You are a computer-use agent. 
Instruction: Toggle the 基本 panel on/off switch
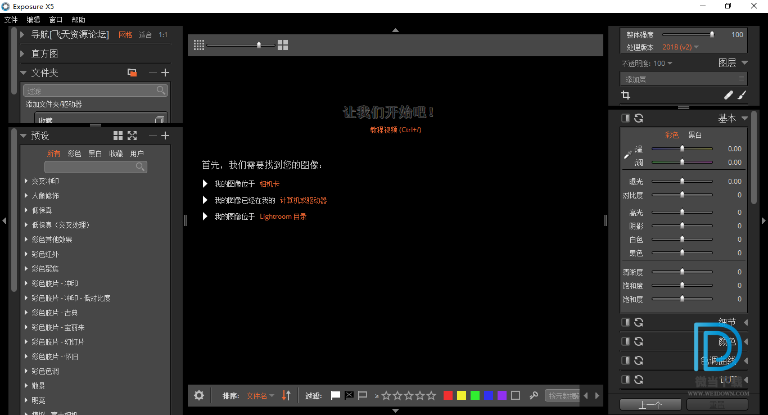click(625, 118)
